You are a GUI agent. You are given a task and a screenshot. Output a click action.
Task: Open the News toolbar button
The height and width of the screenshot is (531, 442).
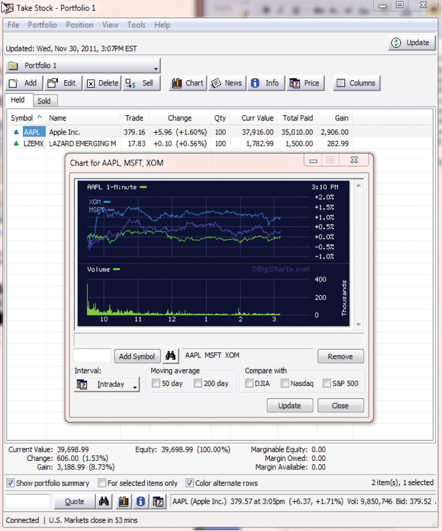coord(227,83)
